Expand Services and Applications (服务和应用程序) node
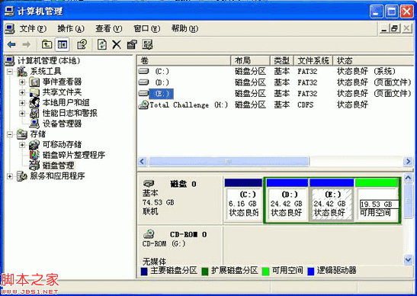 10,176
